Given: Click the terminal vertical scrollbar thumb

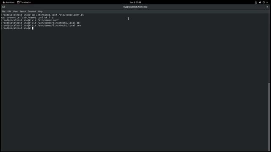Looking at the screenshot, I should 269,117.
